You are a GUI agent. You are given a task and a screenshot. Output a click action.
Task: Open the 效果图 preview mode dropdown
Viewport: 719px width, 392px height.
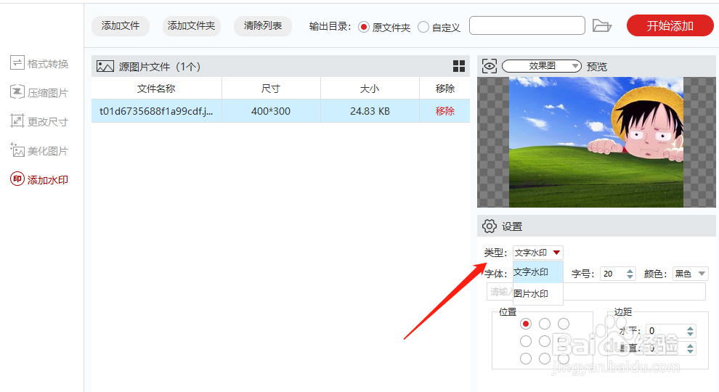click(542, 66)
